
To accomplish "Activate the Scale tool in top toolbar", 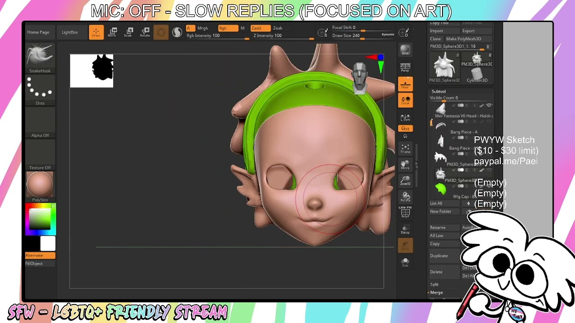I will [x=128, y=32].
